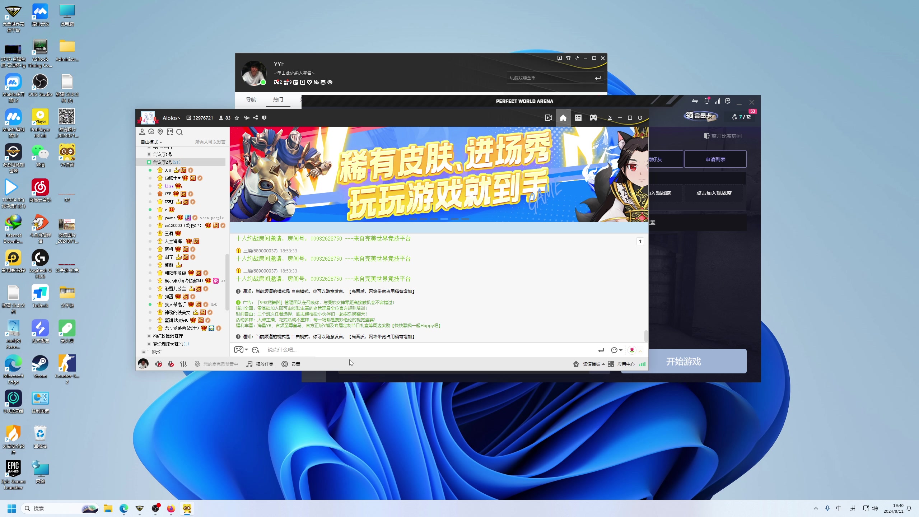The width and height of the screenshot is (919, 517).
Task: Click 开始游戏 button in Perfect World Arena
Action: (x=684, y=361)
